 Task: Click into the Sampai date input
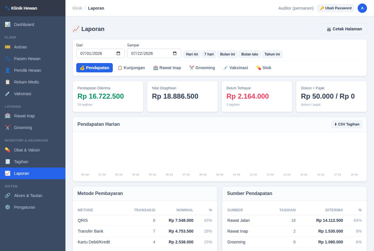coord(154,53)
